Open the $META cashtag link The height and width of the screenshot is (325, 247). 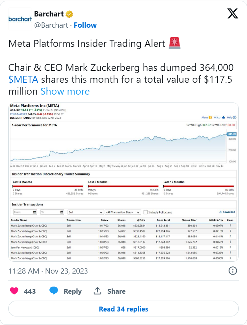[x=23, y=79]
